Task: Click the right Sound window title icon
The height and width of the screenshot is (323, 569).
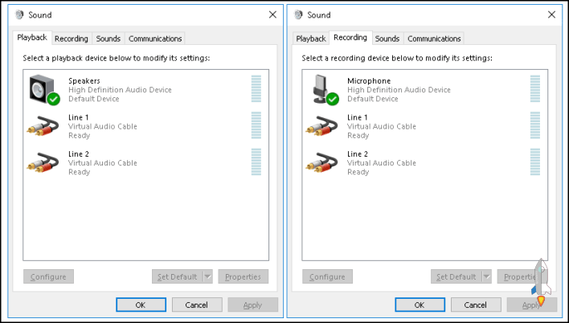Action: [x=298, y=14]
